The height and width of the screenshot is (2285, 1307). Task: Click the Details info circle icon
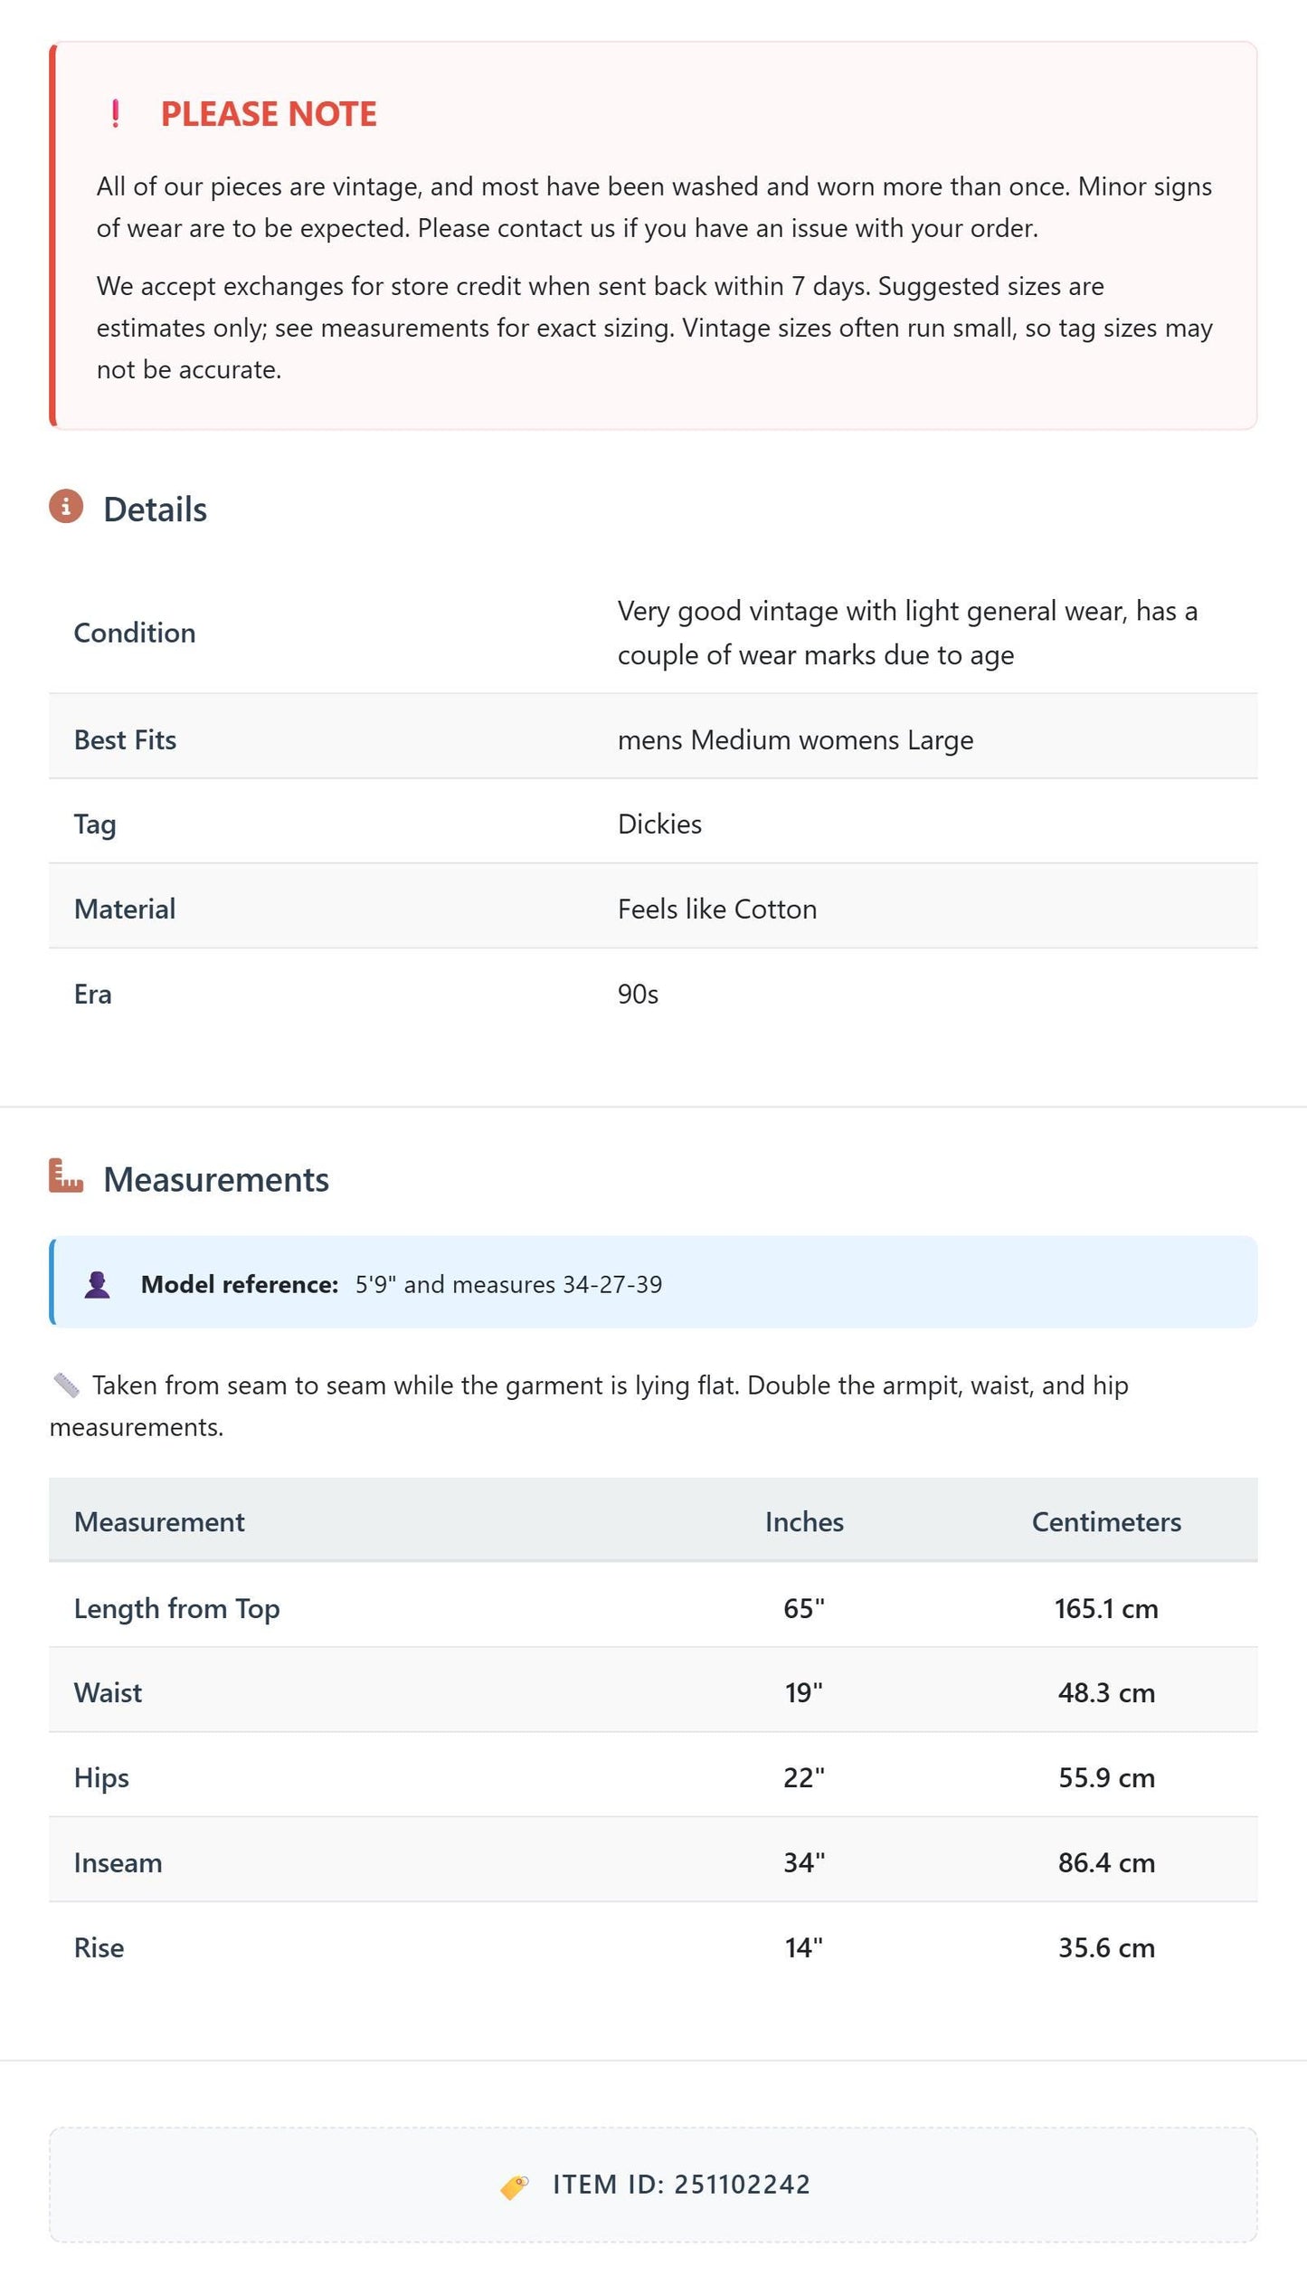tap(66, 507)
